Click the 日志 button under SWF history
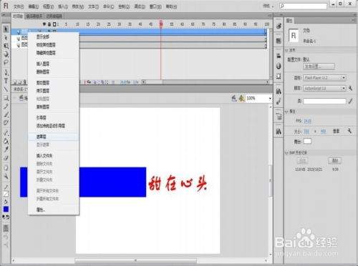This screenshot has height=266, width=358. point(302,161)
